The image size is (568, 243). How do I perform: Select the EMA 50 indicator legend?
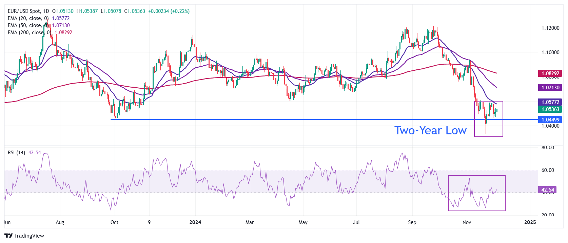28,25
